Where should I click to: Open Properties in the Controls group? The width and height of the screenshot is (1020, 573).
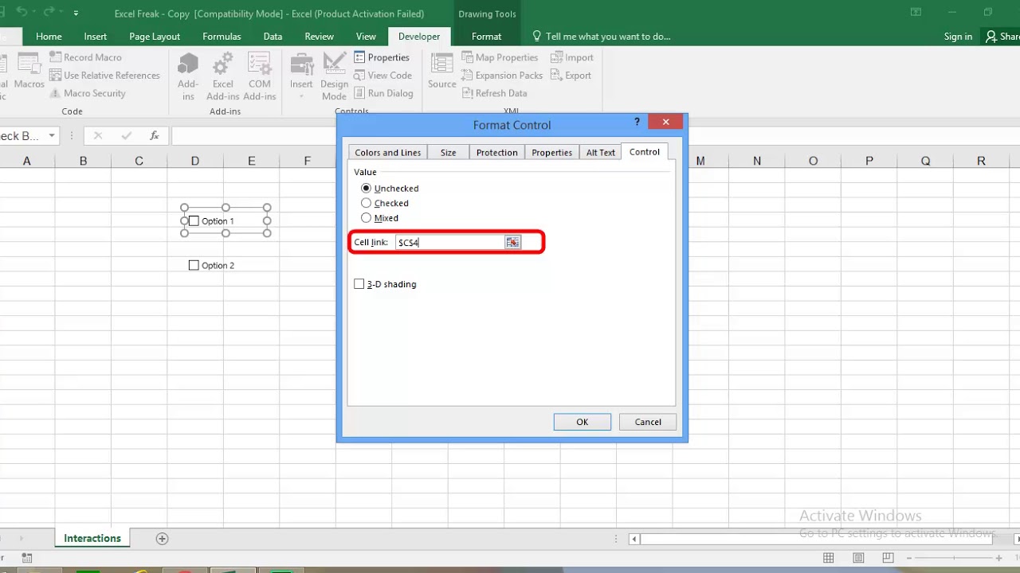[x=382, y=57]
